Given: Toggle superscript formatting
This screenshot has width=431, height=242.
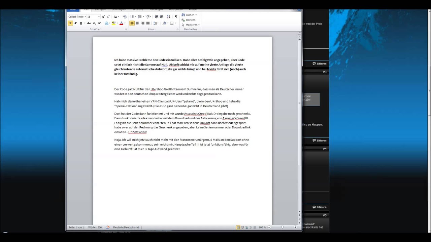Looking at the screenshot, I should (99, 23).
